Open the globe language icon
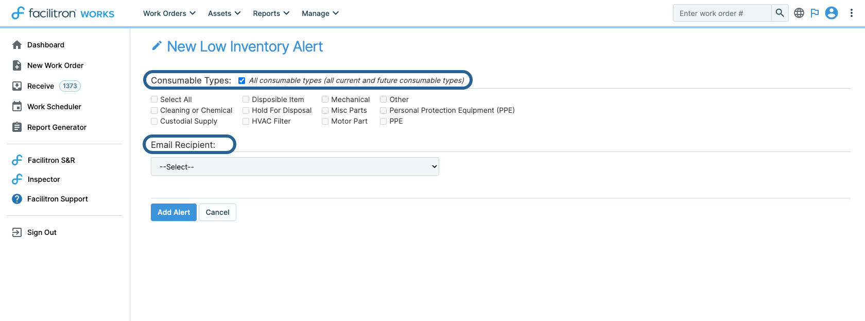 [x=799, y=13]
